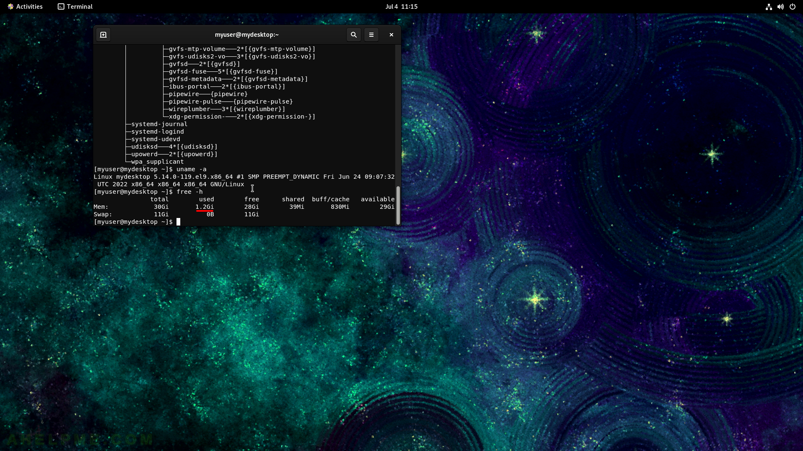Click the terminal title myuser@mydesktop:~
The image size is (803, 451).
pos(247,35)
